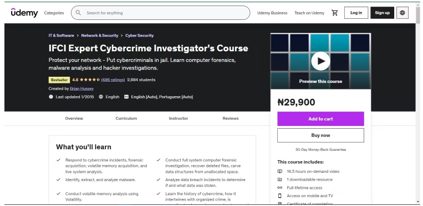Screen dimensions: 423x206
Task: Click '16.5 hours on-demand video' text
Action: pyautogui.click(x=313, y=171)
